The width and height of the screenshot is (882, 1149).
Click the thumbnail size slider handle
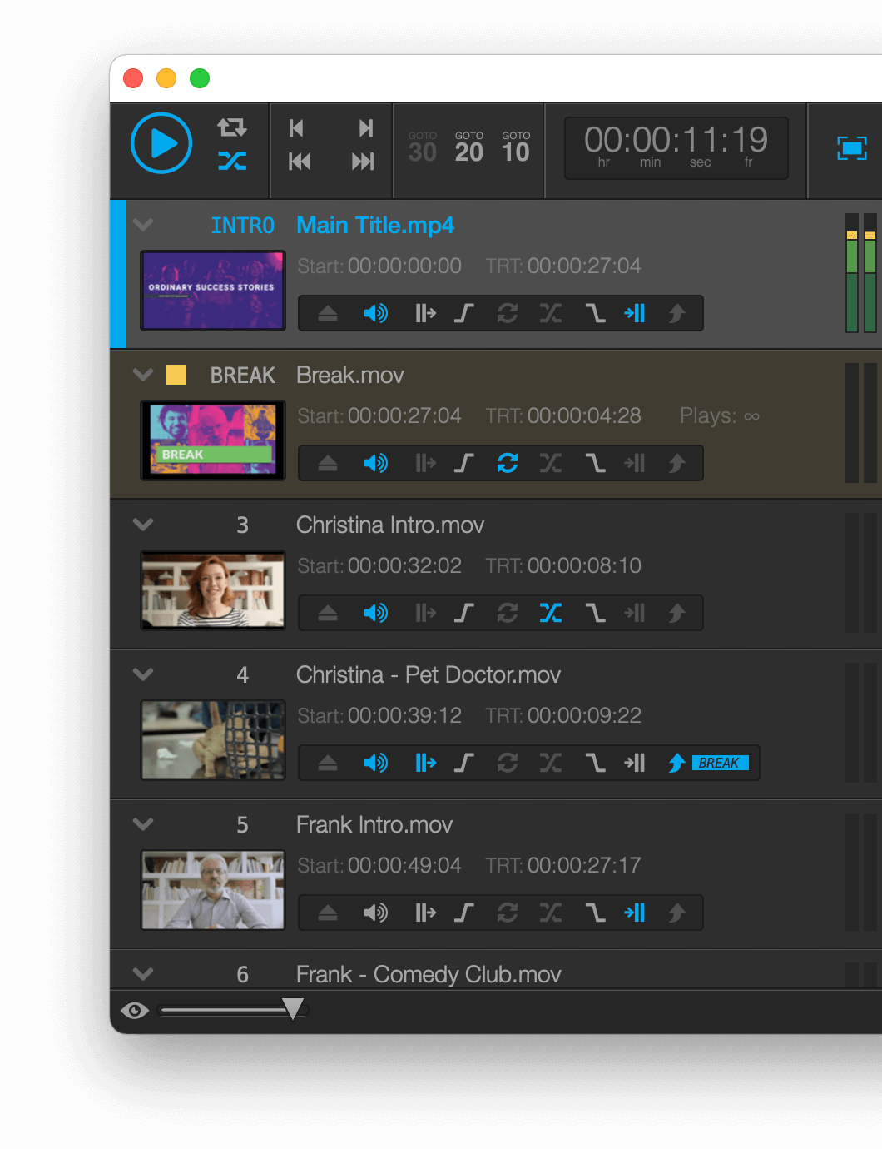coord(293,1009)
